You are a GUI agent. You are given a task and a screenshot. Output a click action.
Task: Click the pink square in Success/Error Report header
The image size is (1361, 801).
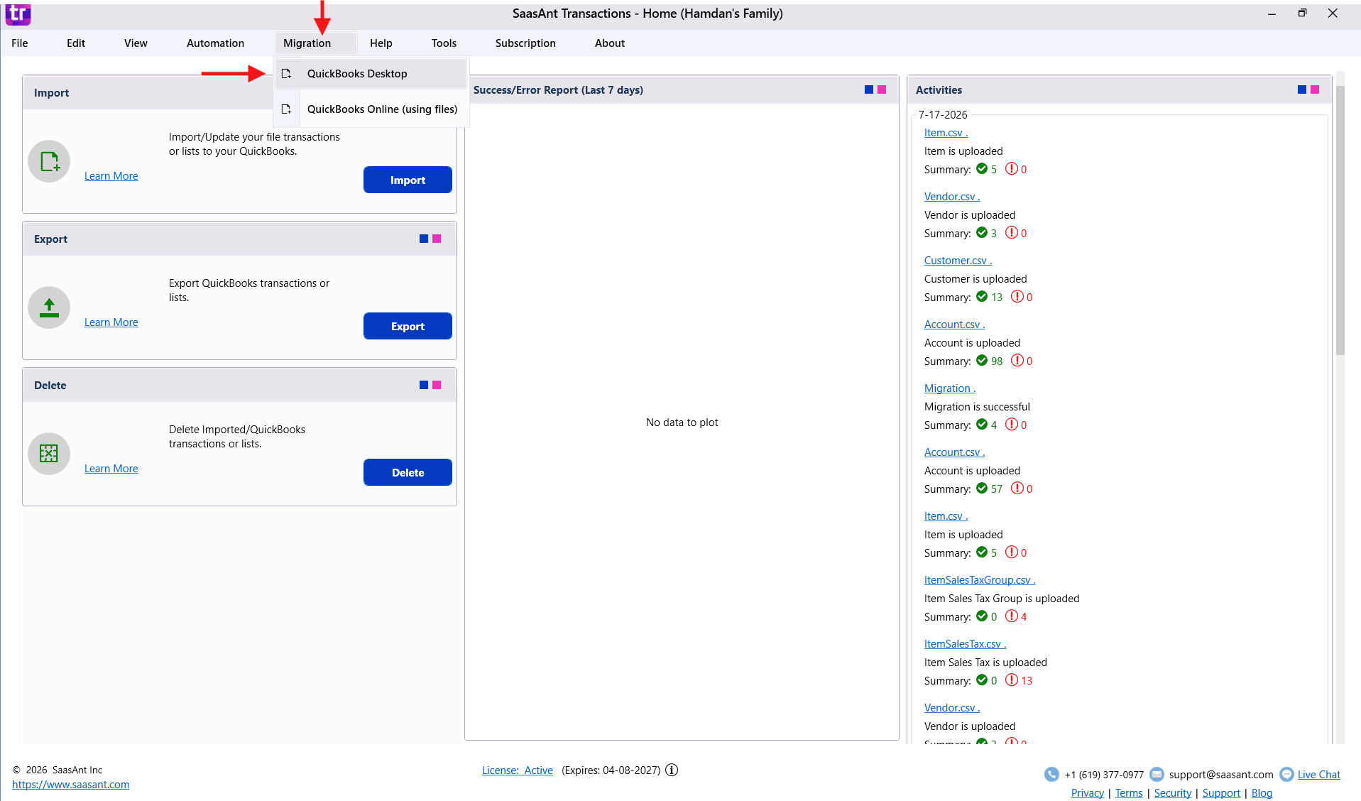coord(882,89)
